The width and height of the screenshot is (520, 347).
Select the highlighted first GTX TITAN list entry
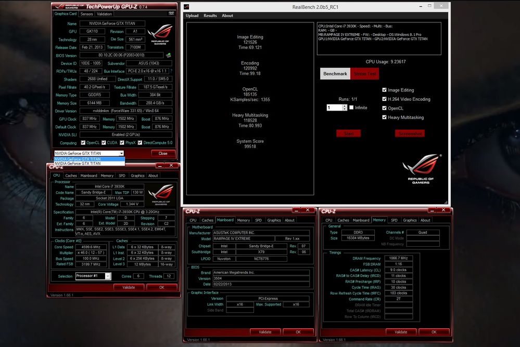click(89, 159)
